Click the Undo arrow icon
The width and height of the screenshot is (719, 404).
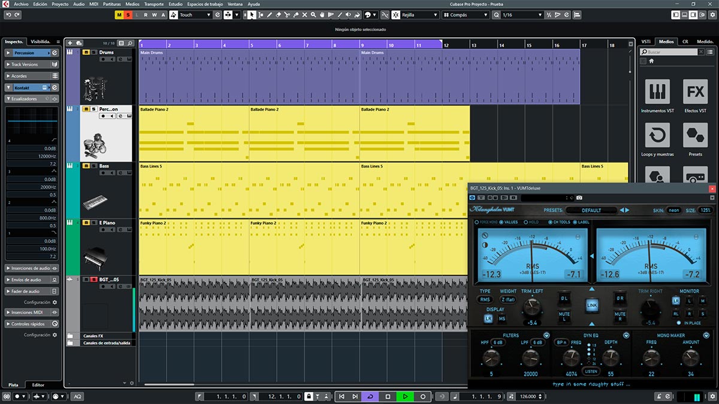[x=7, y=14]
